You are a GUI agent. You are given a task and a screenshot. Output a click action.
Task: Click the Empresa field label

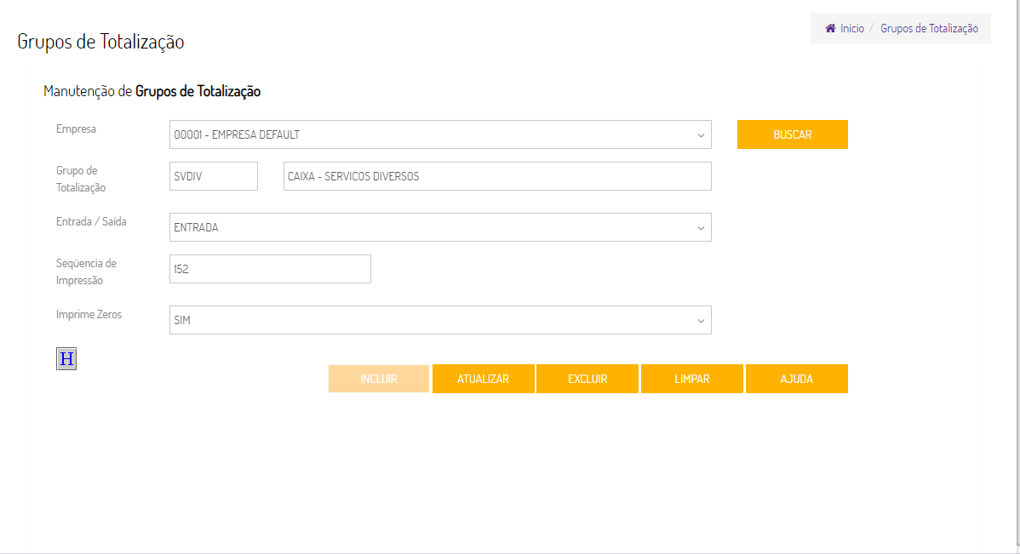point(77,129)
